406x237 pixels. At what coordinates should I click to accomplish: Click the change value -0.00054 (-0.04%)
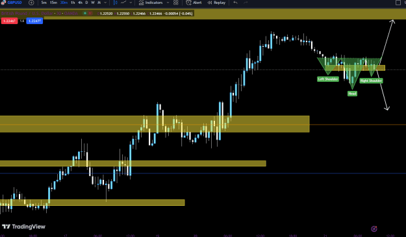click(x=179, y=14)
